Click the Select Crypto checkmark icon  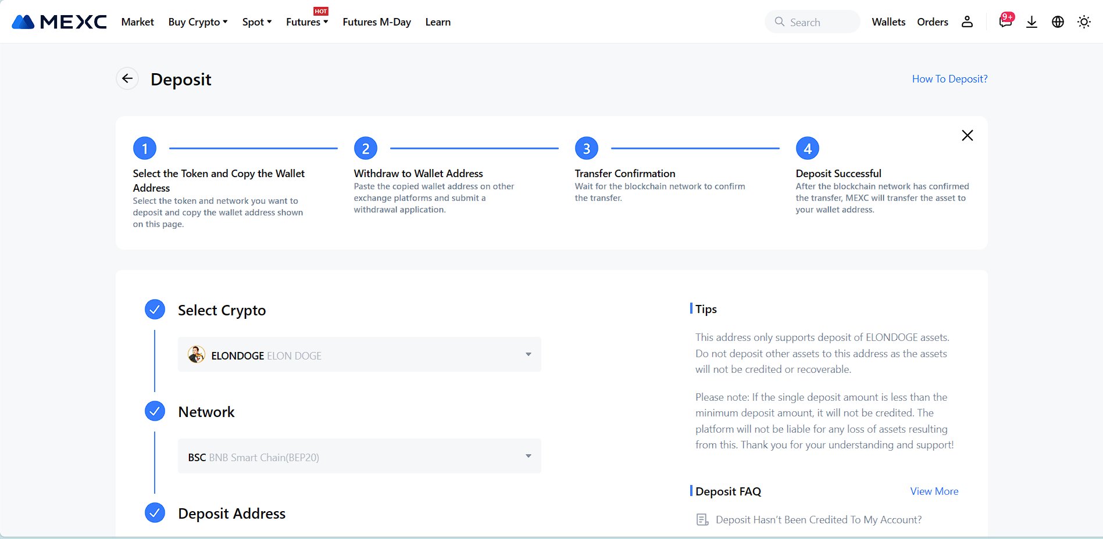pyautogui.click(x=155, y=310)
